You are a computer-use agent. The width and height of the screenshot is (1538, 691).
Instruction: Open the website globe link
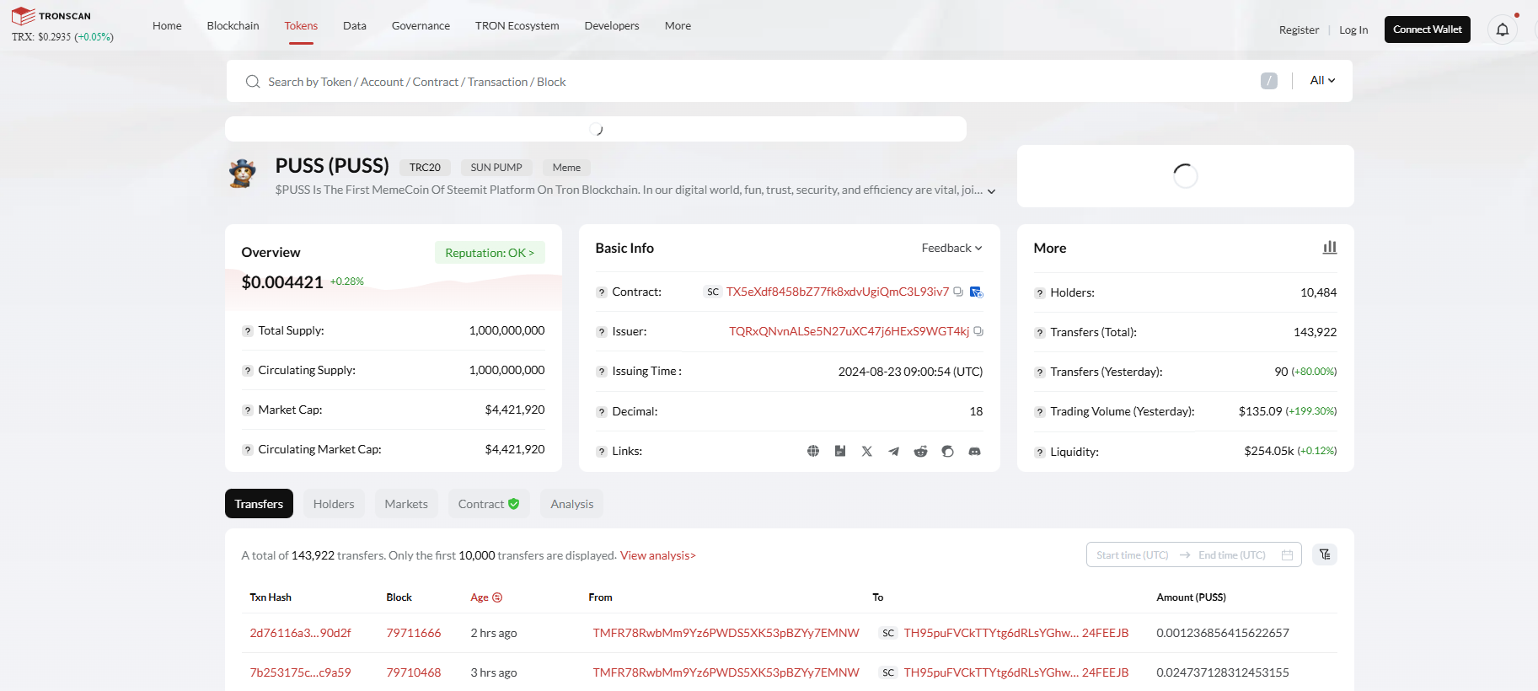(813, 451)
